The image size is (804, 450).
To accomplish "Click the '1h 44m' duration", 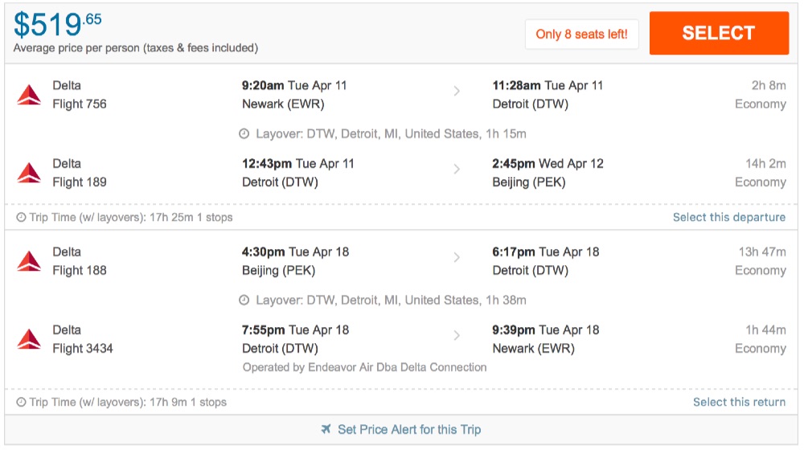I will point(765,329).
